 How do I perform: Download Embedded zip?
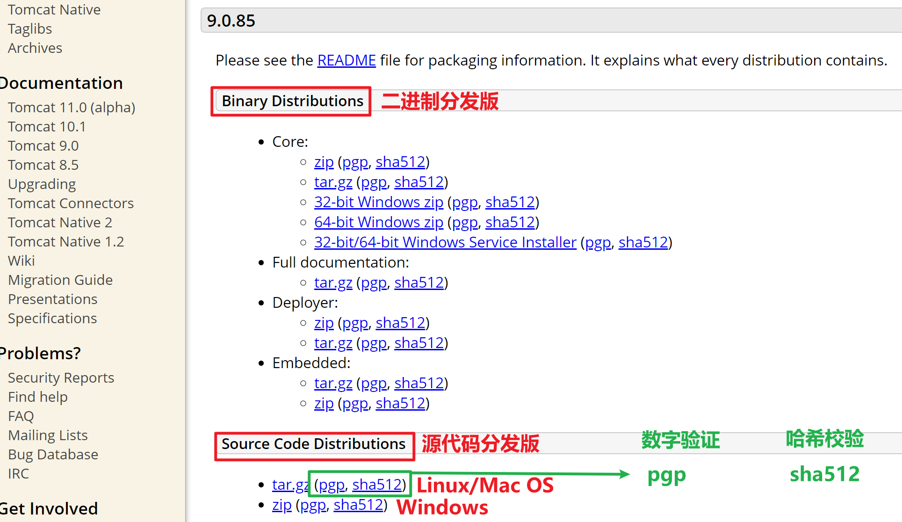tap(324, 403)
